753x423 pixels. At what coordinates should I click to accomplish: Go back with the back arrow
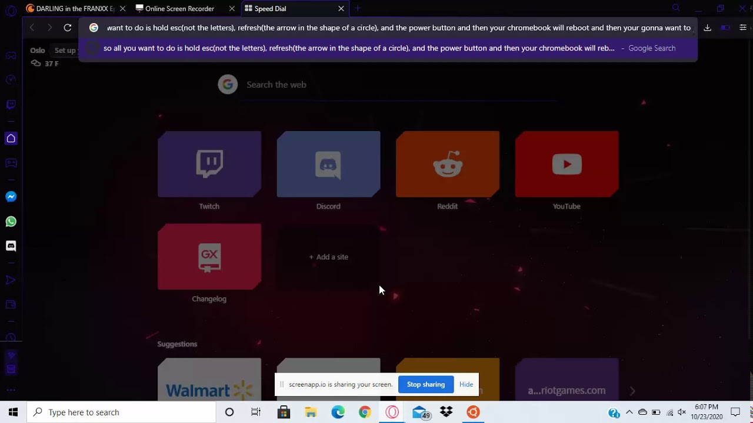pos(32,28)
